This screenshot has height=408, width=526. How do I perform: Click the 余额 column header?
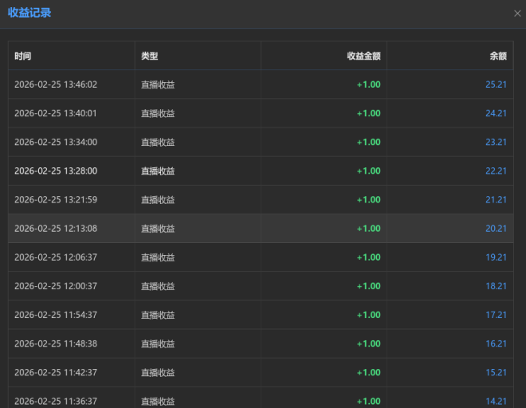point(497,56)
